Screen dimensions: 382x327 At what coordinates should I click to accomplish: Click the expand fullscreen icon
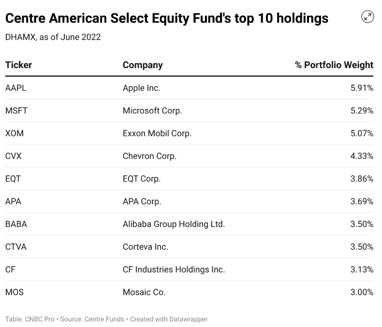pyautogui.click(x=367, y=17)
